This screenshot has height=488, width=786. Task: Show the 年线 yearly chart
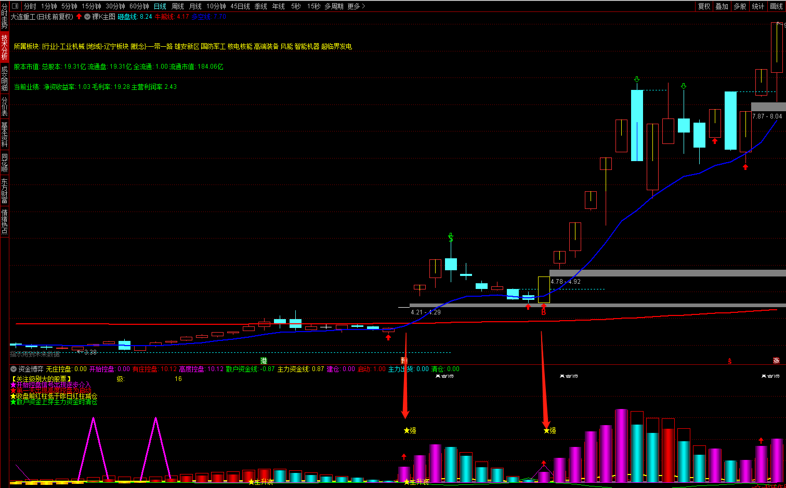tap(279, 6)
